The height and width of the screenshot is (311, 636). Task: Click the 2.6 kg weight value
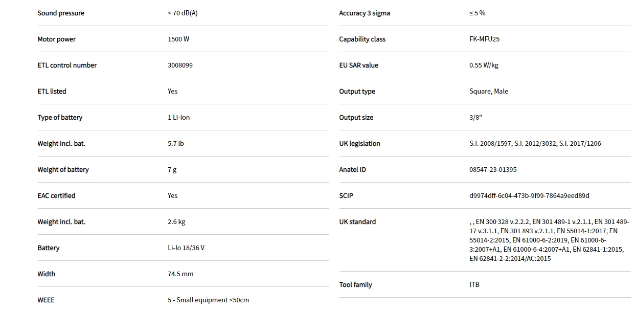(176, 222)
